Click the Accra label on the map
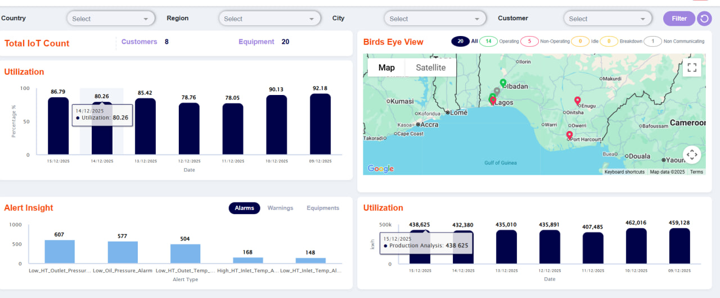The width and height of the screenshot is (720, 298). tap(429, 124)
